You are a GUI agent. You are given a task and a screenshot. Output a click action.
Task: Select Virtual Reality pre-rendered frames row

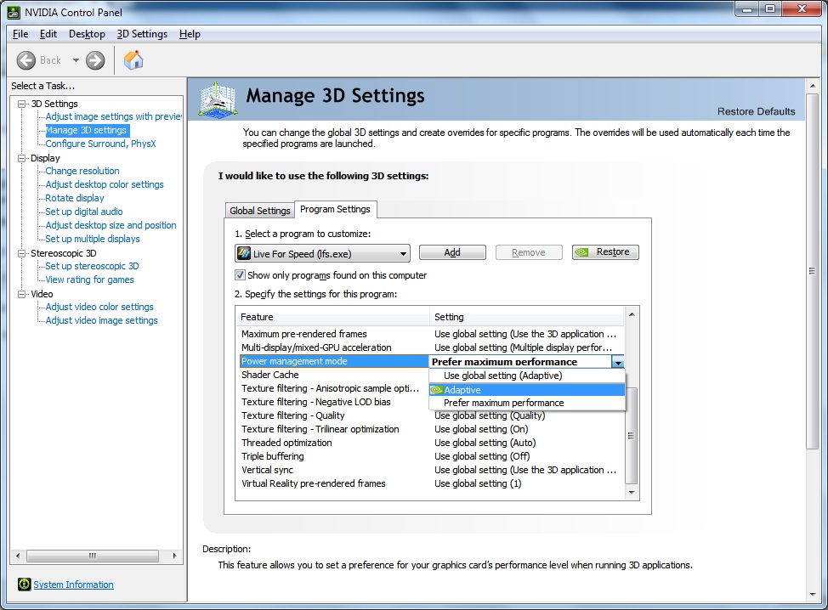pyautogui.click(x=429, y=483)
